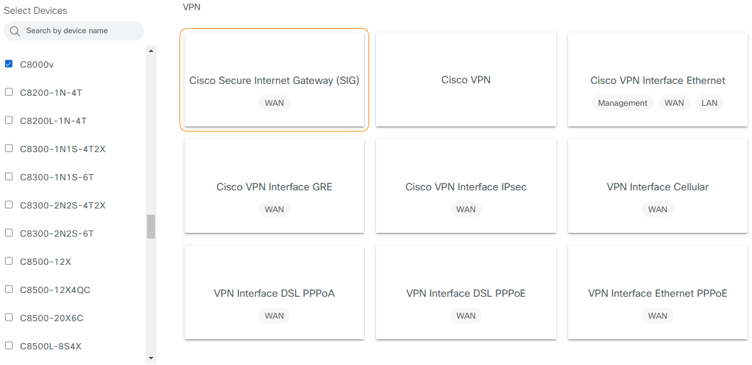
Task: Enable the C8300-2N2S-4T2X checkbox
Action: point(9,205)
